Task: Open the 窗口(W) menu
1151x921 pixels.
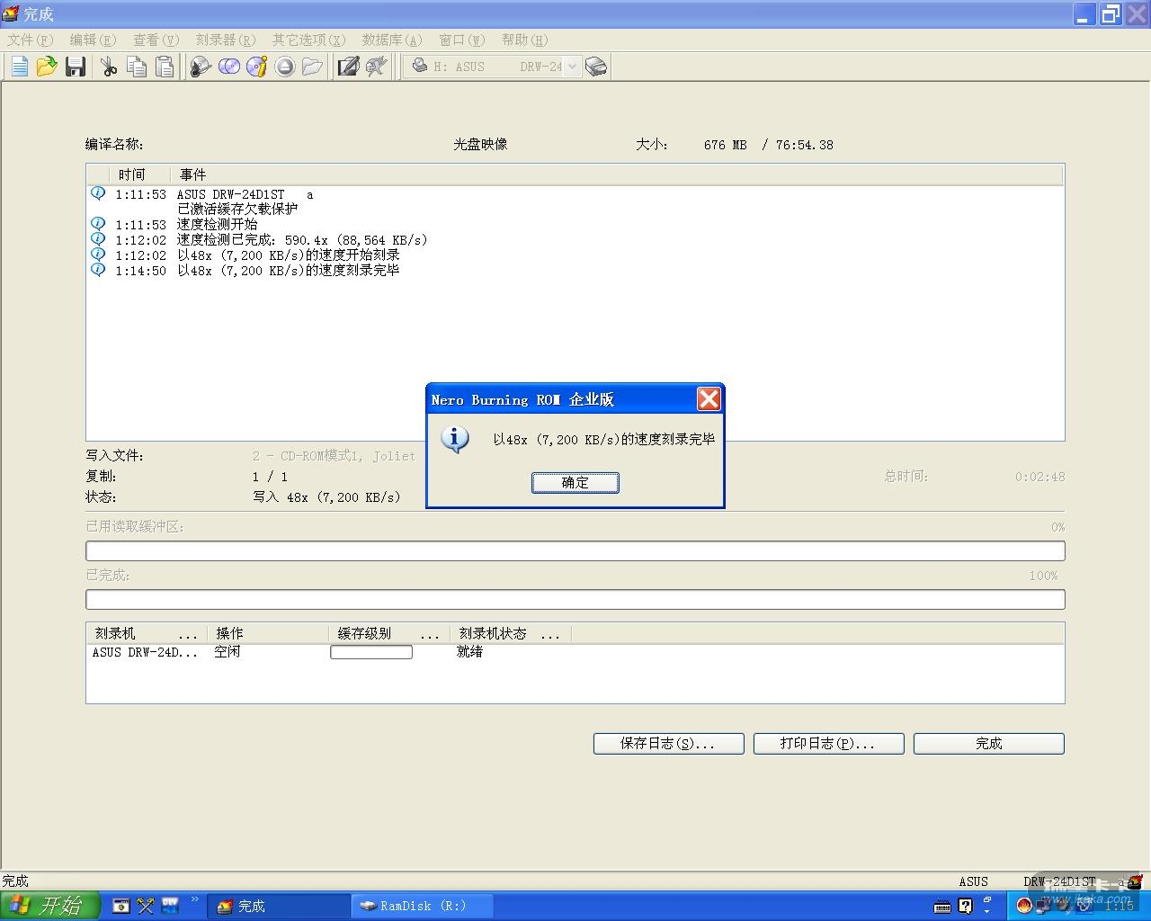Action: coord(462,40)
